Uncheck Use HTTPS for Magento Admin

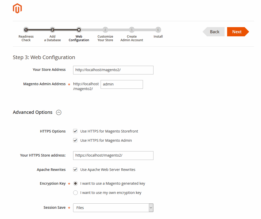(75, 140)
